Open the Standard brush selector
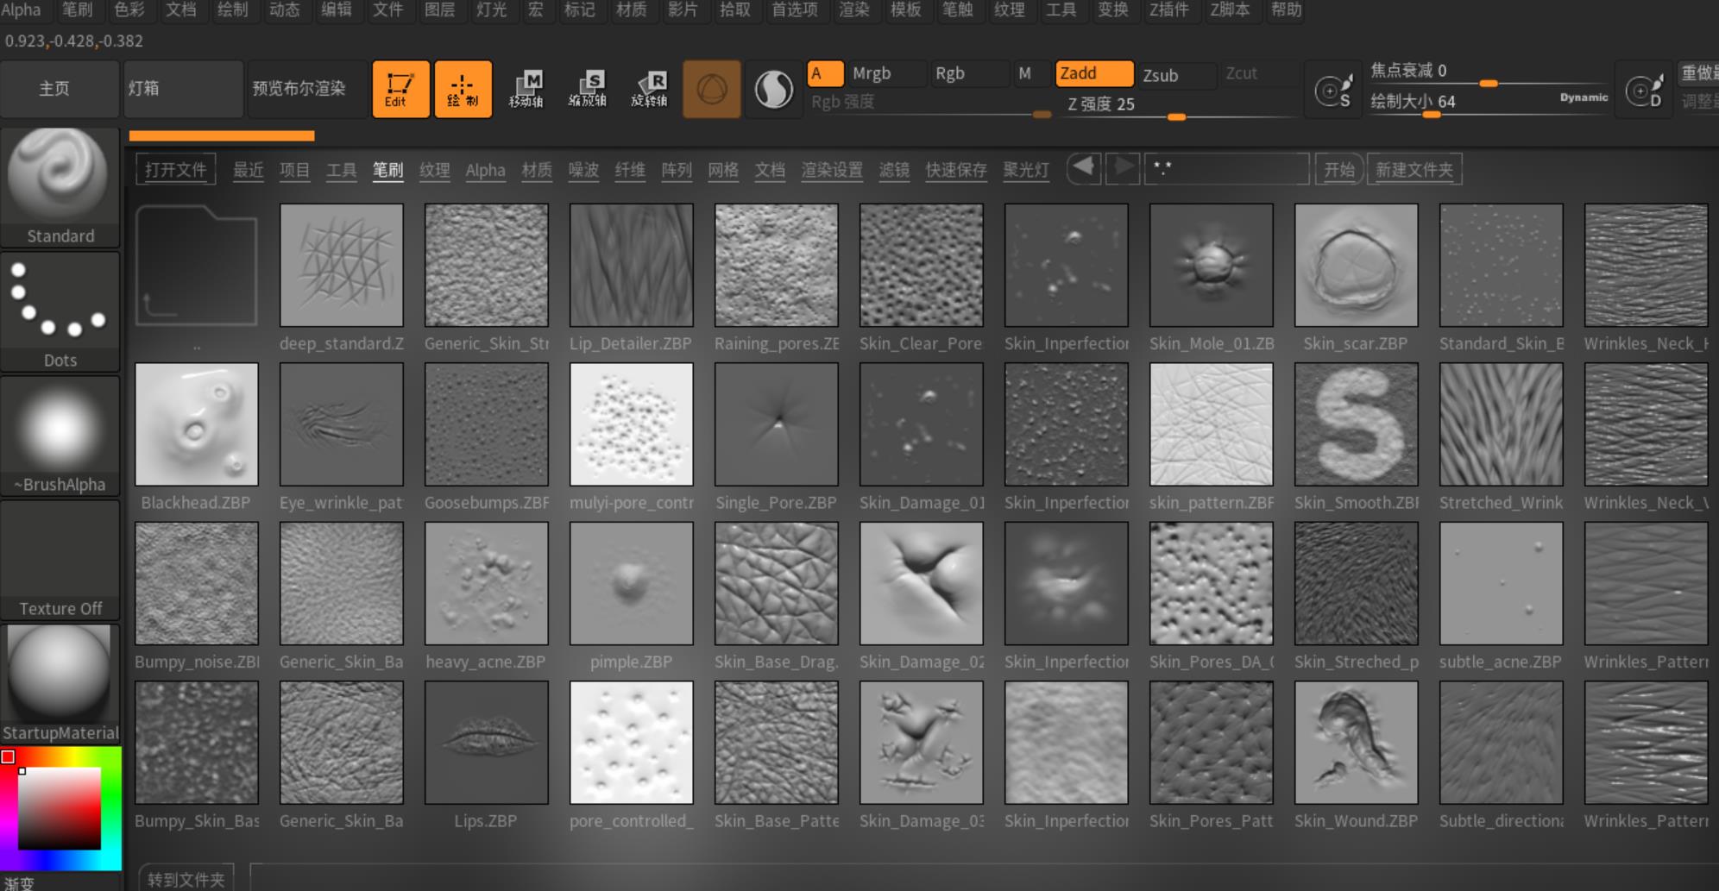This screenshot has width=1719, height=891. (60, 188)
